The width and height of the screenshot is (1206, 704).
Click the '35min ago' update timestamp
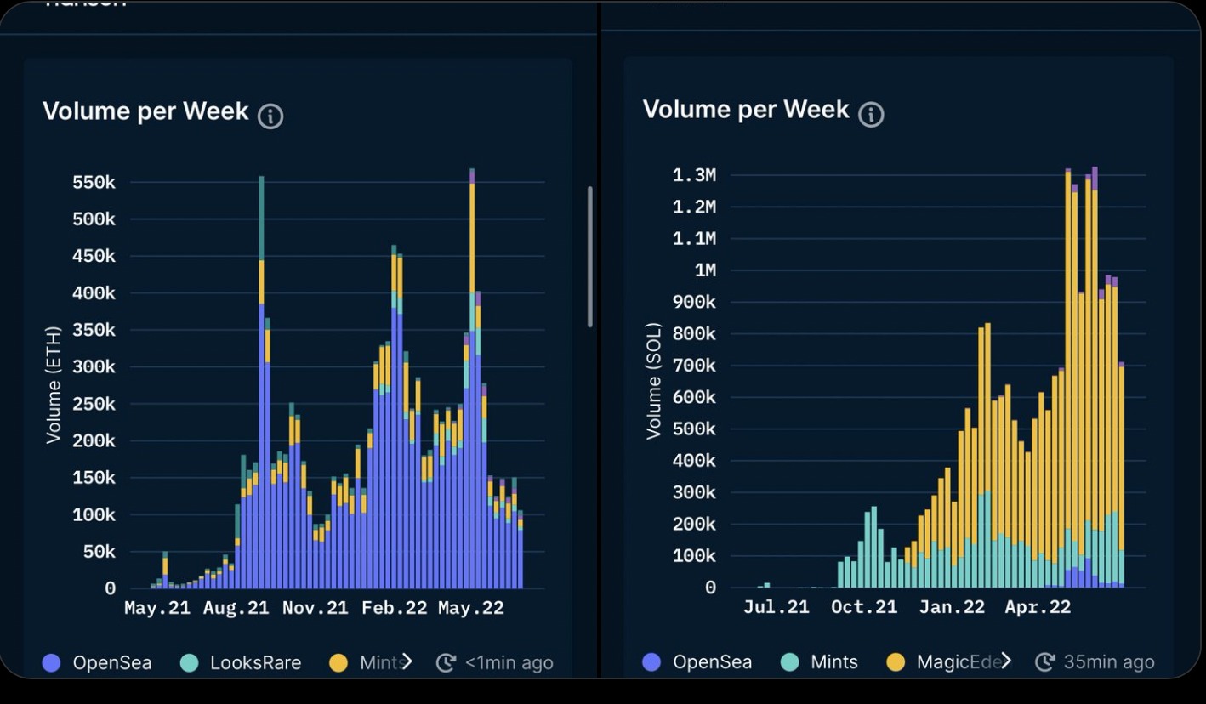pos(1108,662)
